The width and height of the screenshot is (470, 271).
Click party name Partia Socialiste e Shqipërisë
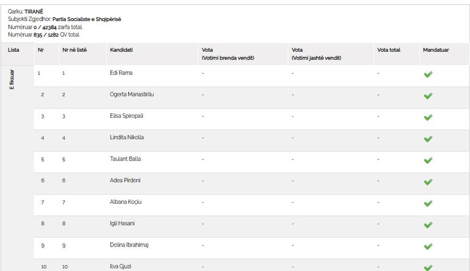pyautogui.click(x=87, y=19)
